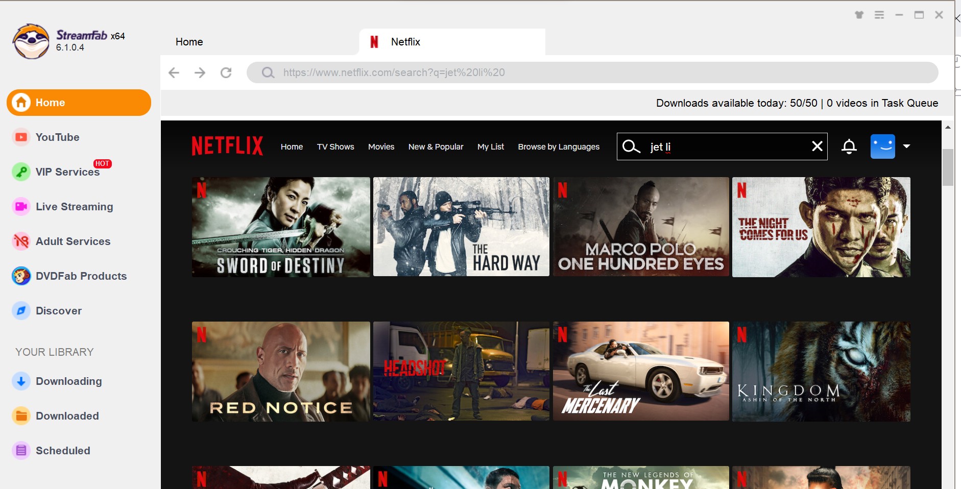Open Headshot thumbnail
The height and width of the screenshot is (489, 961).
(x=461, y=371)
